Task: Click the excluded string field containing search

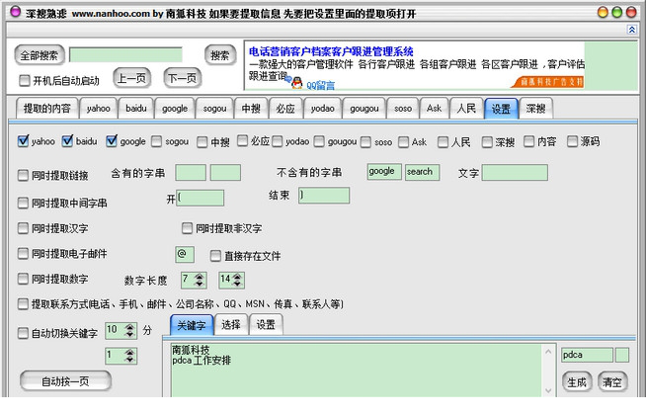Action: [x=423, y=172]
